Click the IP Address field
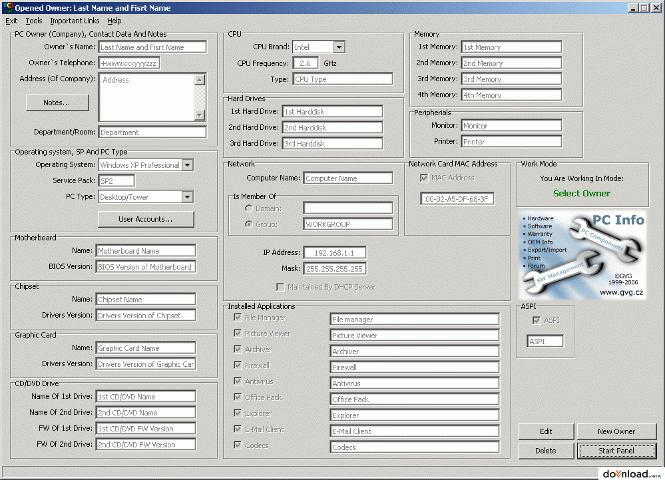 [335, 253]
